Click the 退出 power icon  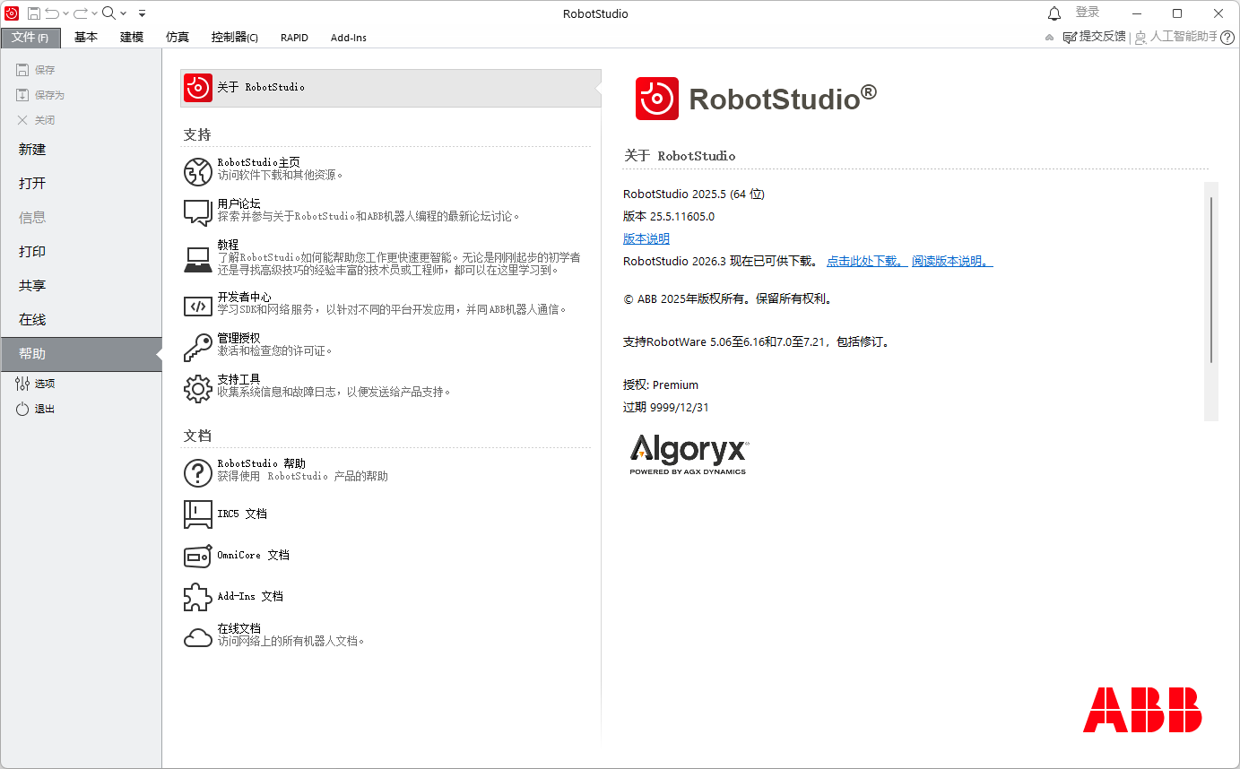22,409
